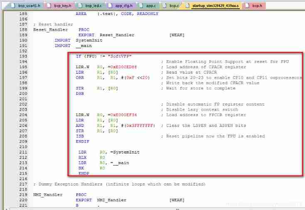The image size is (305, 210).
Task: Click the file icon on app.c tab
Action: click(x=142, y=6)
